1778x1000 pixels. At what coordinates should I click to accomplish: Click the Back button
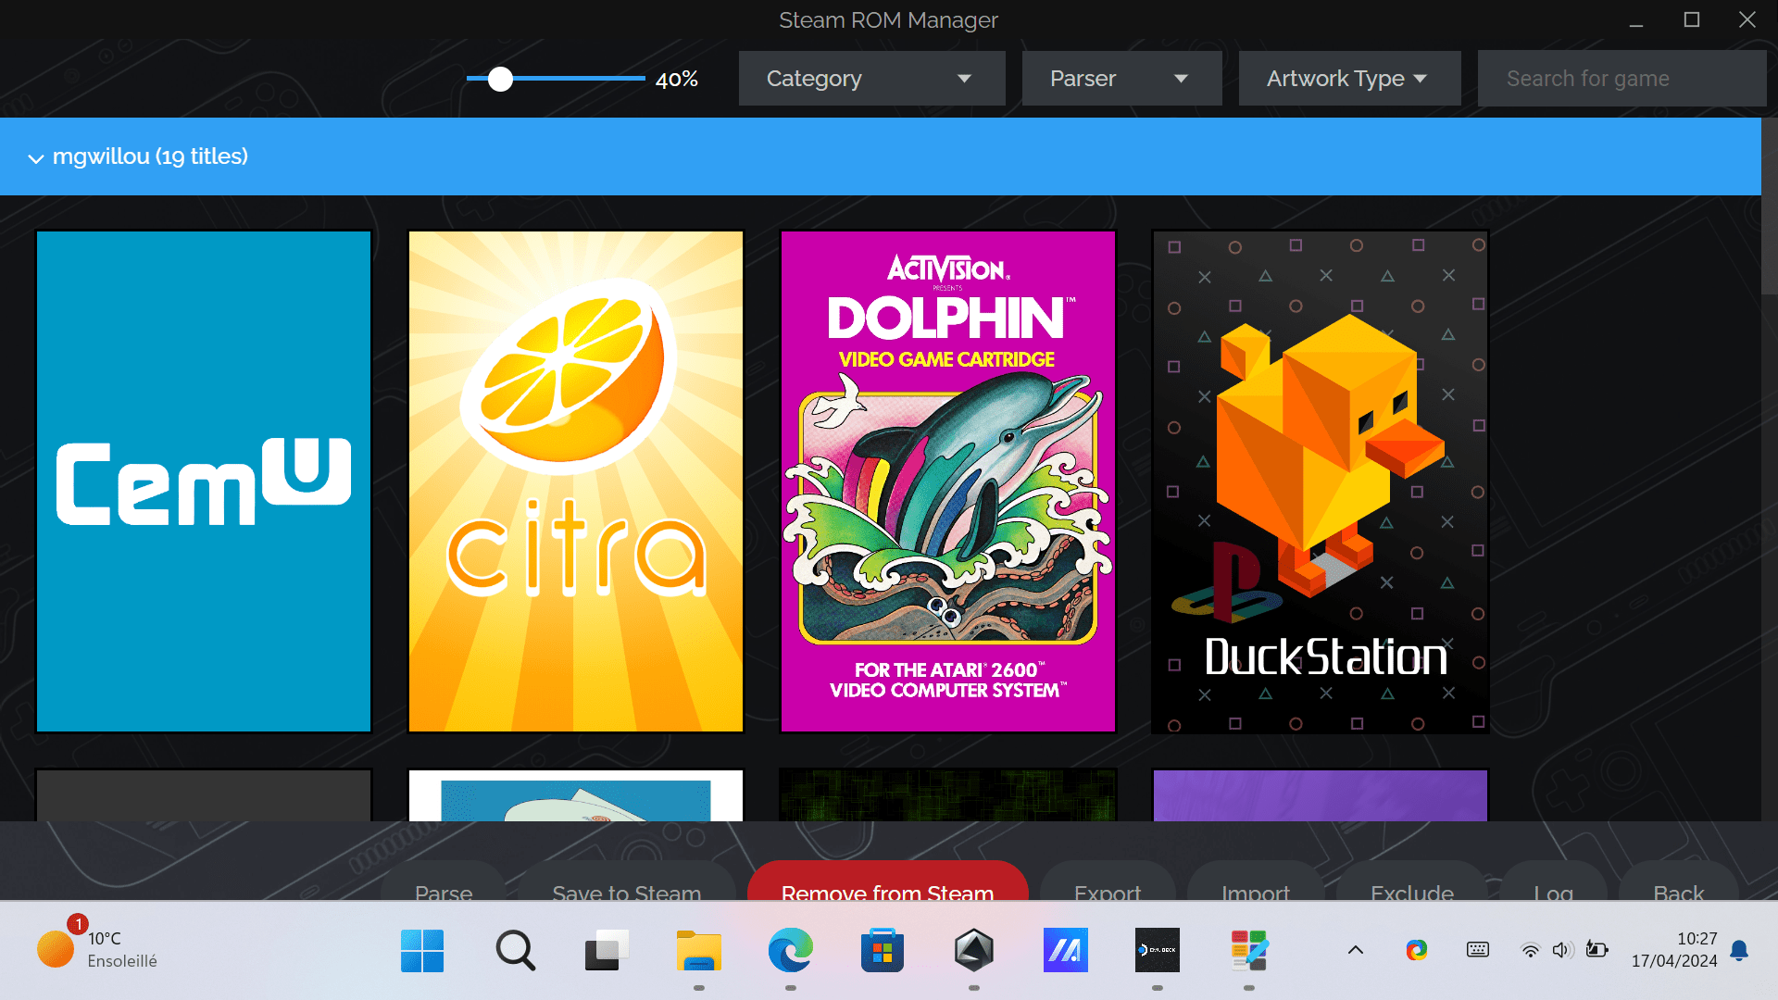tap(1679, 881)
